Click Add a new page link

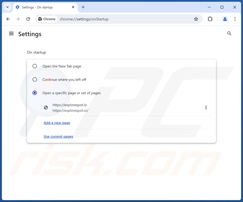(x=57, y=123)
